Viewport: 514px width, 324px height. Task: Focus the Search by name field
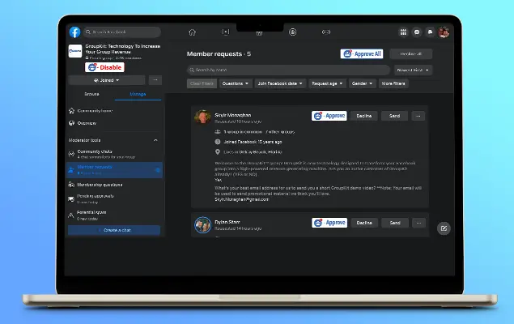(288, 70)
